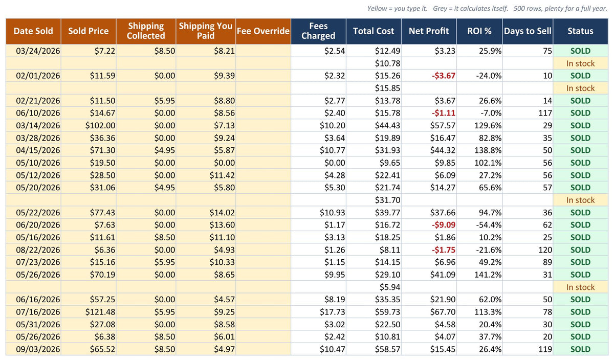Screen dimensions: 614x361
Task: Click shipping paid value $8.21
Action: click(206, 51)
